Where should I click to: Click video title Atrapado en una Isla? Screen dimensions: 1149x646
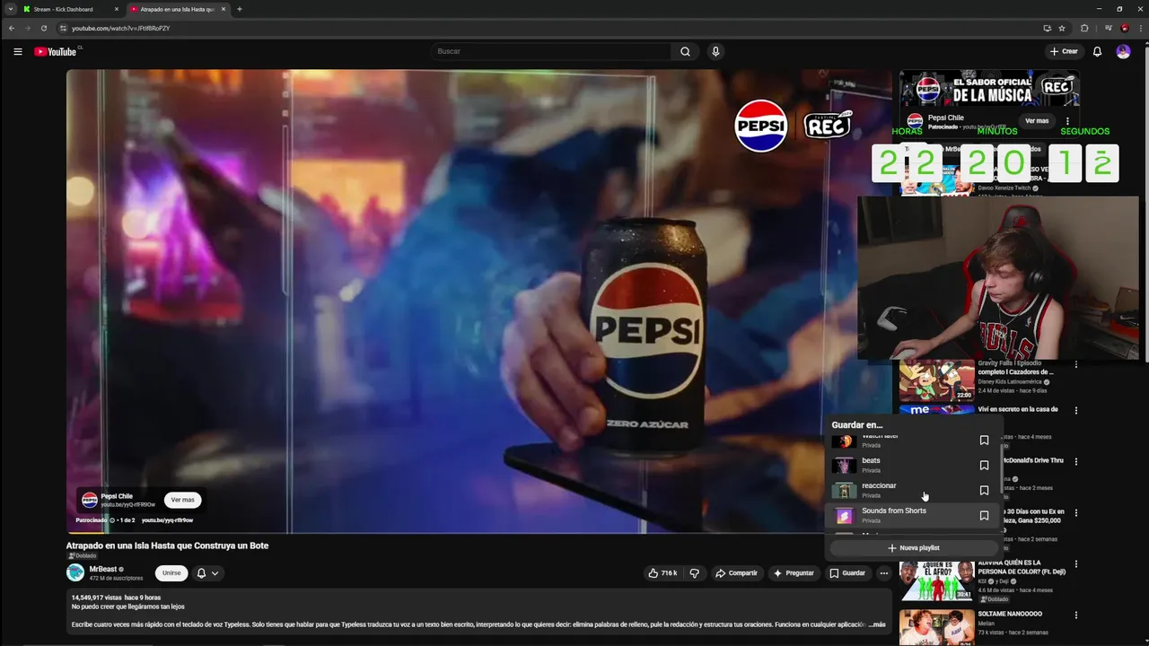click(167, 546)
